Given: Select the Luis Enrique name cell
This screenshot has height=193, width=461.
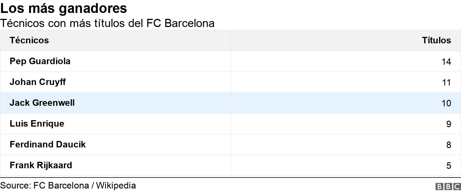Looking at the screenshot, I should pos(37,124).
